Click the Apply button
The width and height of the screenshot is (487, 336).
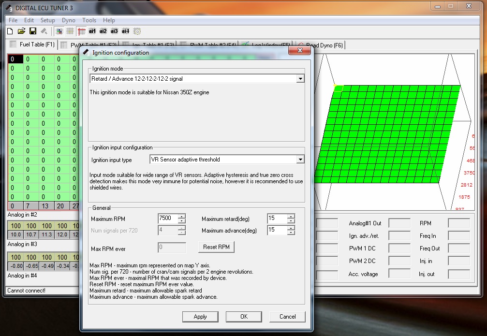pyautogui.click(x=200, y=317)
